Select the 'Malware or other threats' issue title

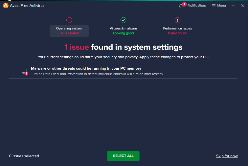[x=86, y=68]
